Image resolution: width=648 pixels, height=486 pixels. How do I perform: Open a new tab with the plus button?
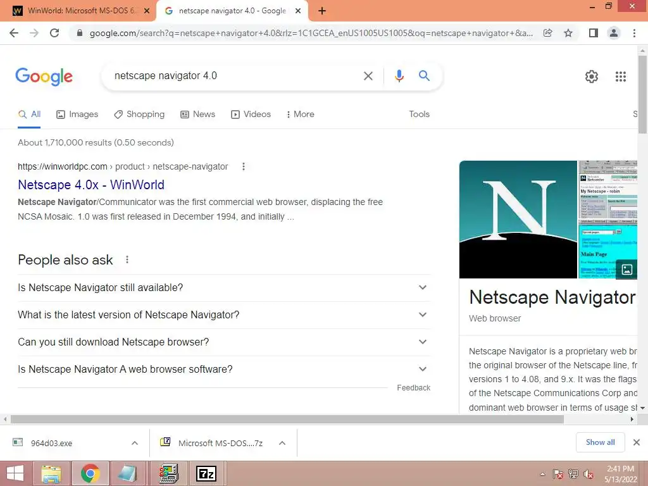[x=322, y=11]
